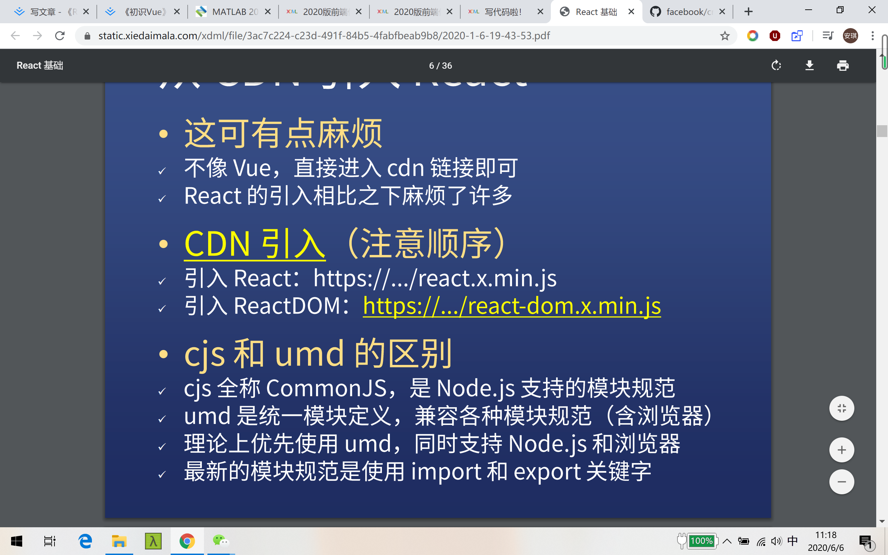
Task: Show hidden system tray icons
Action: click(727, 541)
